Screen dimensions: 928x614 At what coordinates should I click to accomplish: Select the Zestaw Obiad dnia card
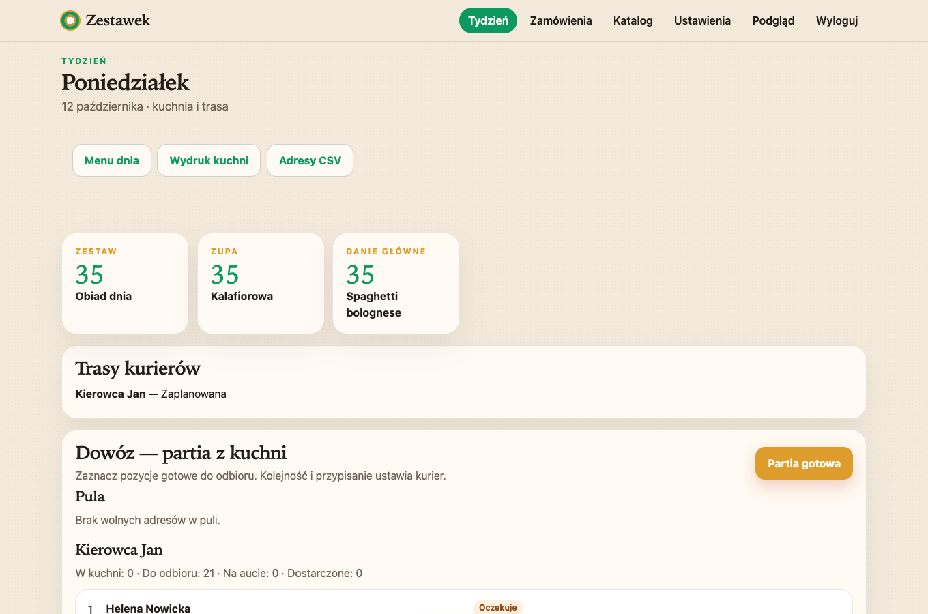[125, 283]
